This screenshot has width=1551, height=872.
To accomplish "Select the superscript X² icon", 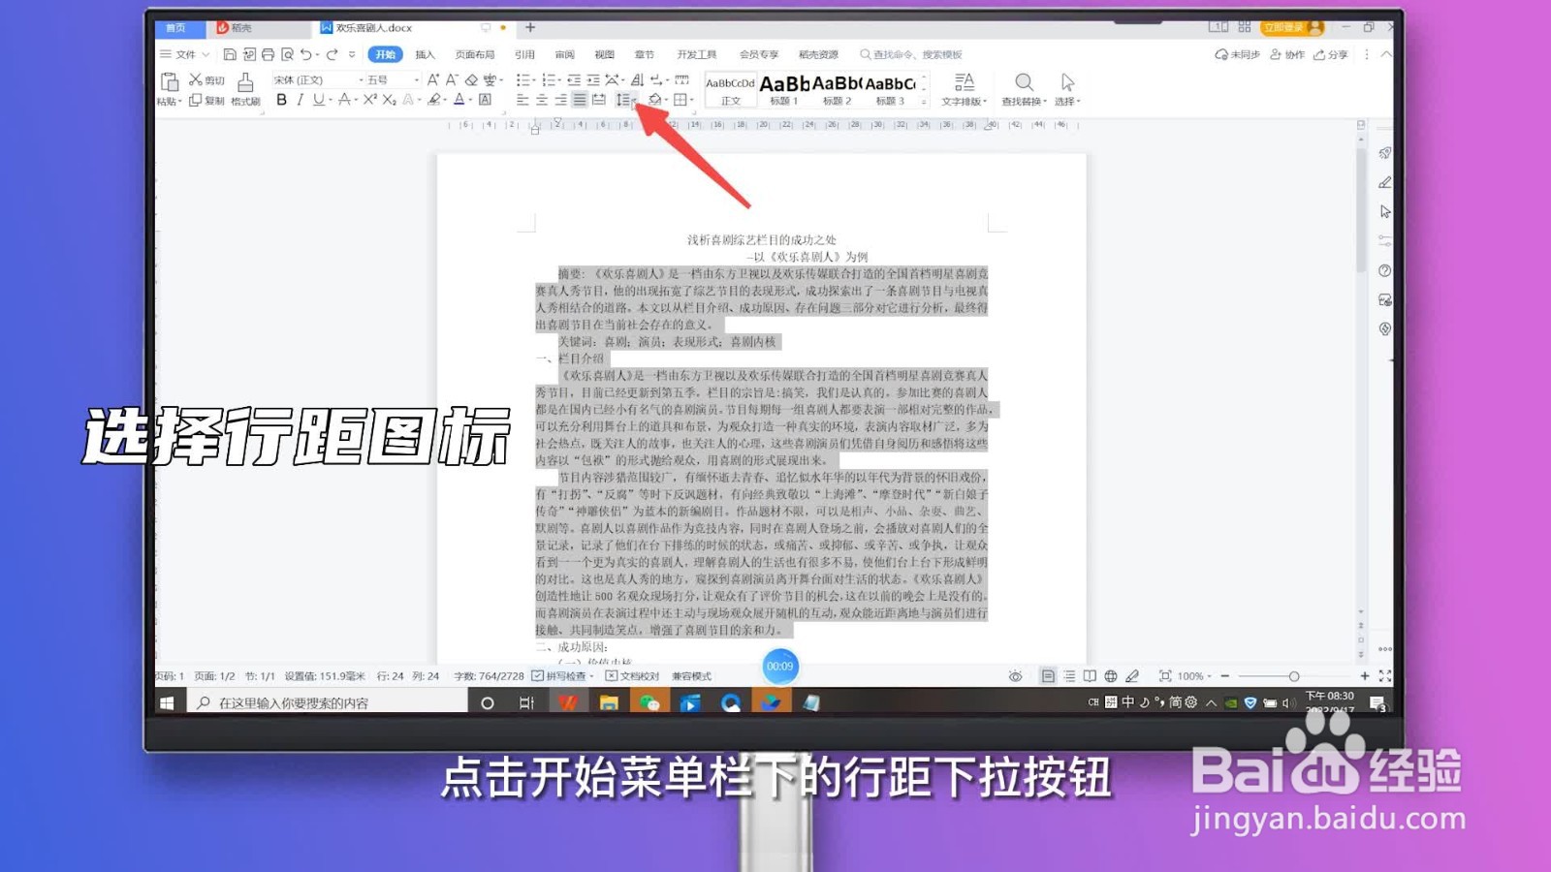I will 371,100.
